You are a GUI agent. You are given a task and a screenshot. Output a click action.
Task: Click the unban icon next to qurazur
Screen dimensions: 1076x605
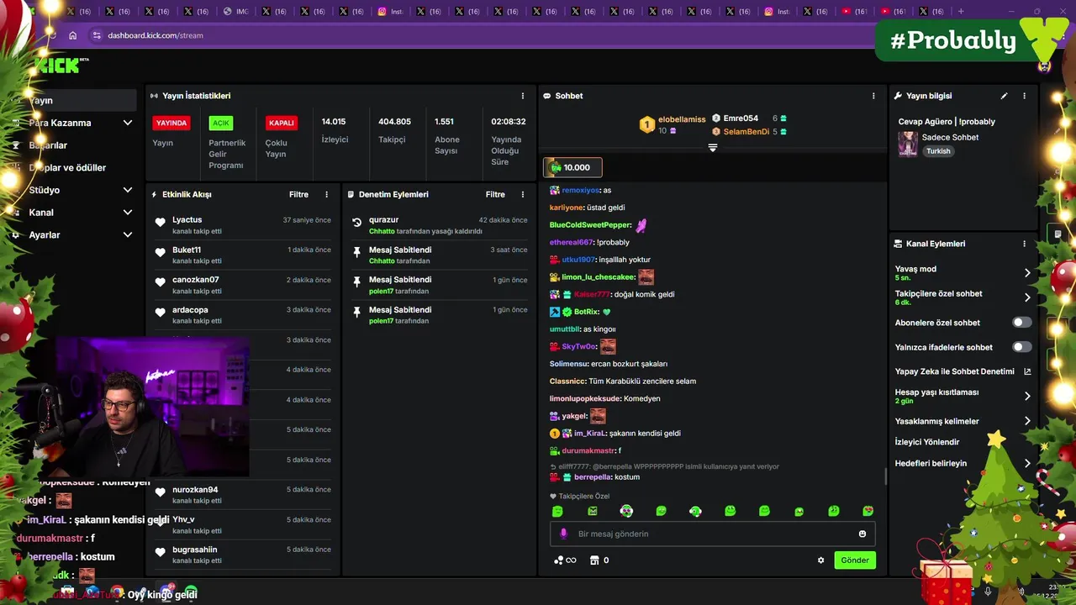click(357, 222)
